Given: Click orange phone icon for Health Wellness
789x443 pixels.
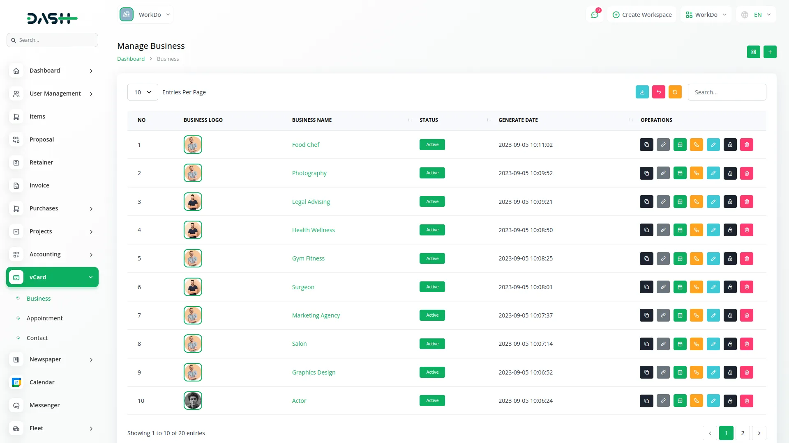Looking at the screenshot, I should (x=697, y=230).
